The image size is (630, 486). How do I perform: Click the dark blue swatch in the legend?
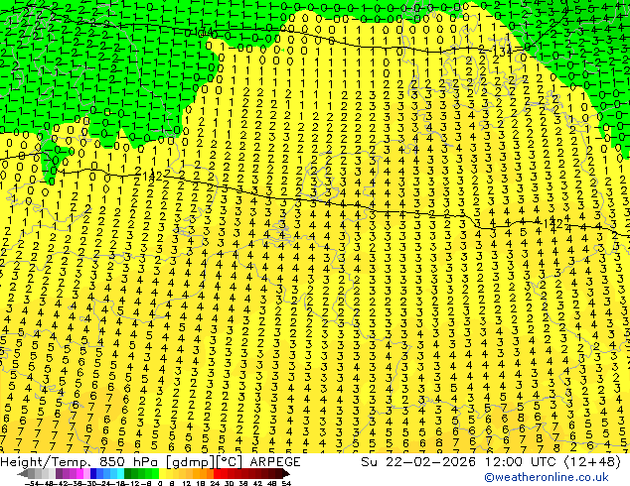[x=93, y=473]
